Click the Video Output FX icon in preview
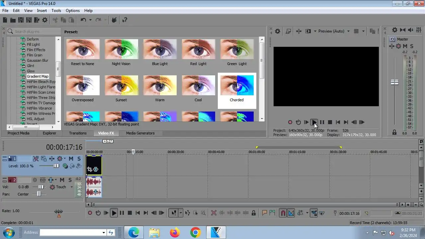Screen dimensions: 425x239 coord(298,31)
